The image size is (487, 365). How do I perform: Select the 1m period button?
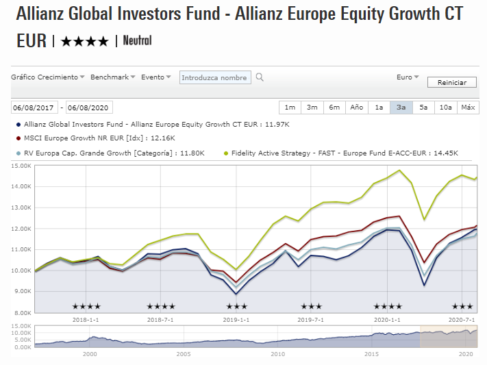click(x=290, y=108)
